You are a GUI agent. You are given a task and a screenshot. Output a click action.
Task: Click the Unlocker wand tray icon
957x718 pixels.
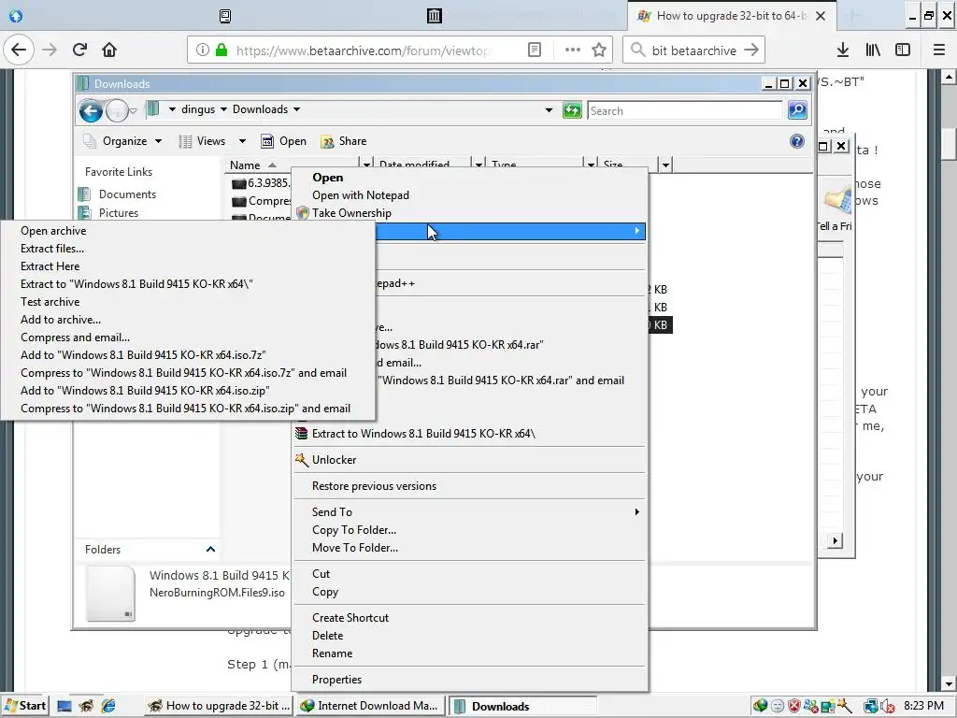(845, 706)
